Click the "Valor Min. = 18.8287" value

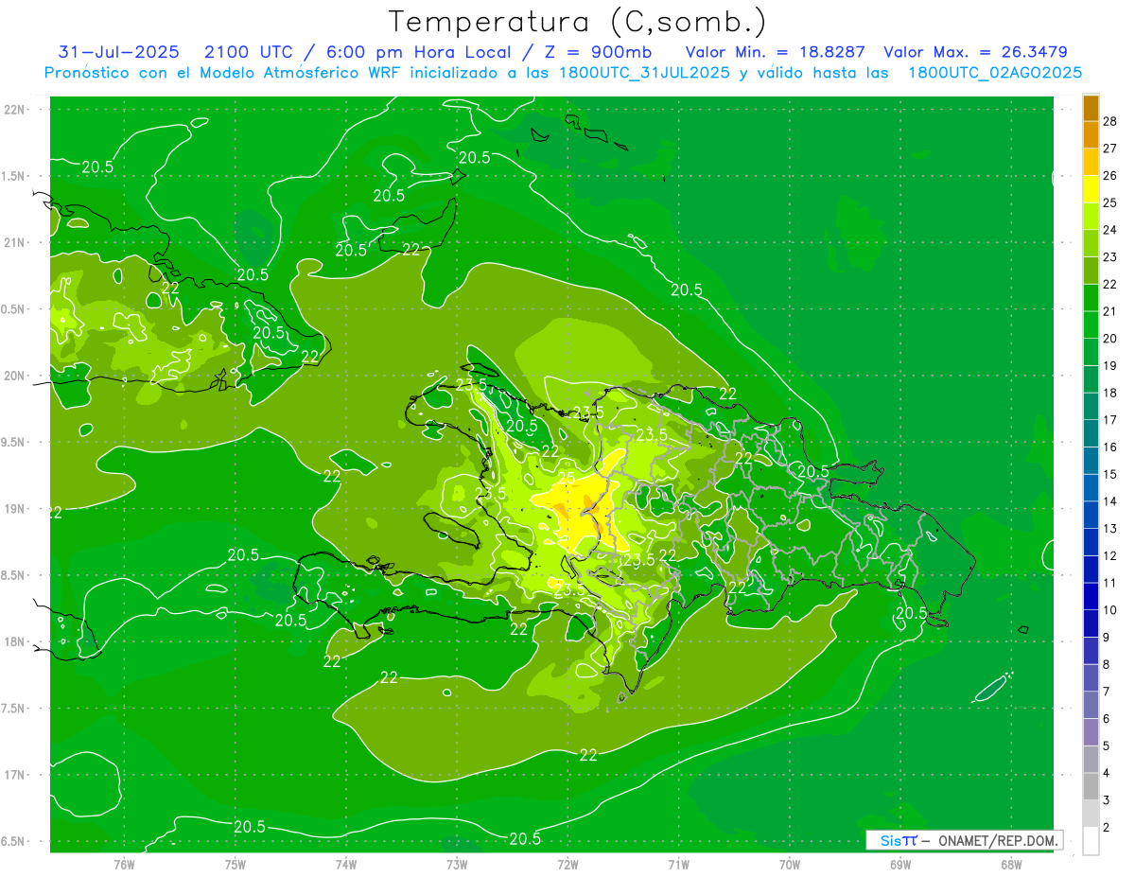pos(775,52)
